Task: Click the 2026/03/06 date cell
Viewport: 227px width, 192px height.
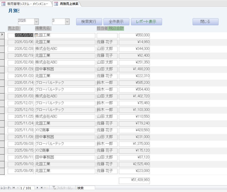Action: click(21, 42)
